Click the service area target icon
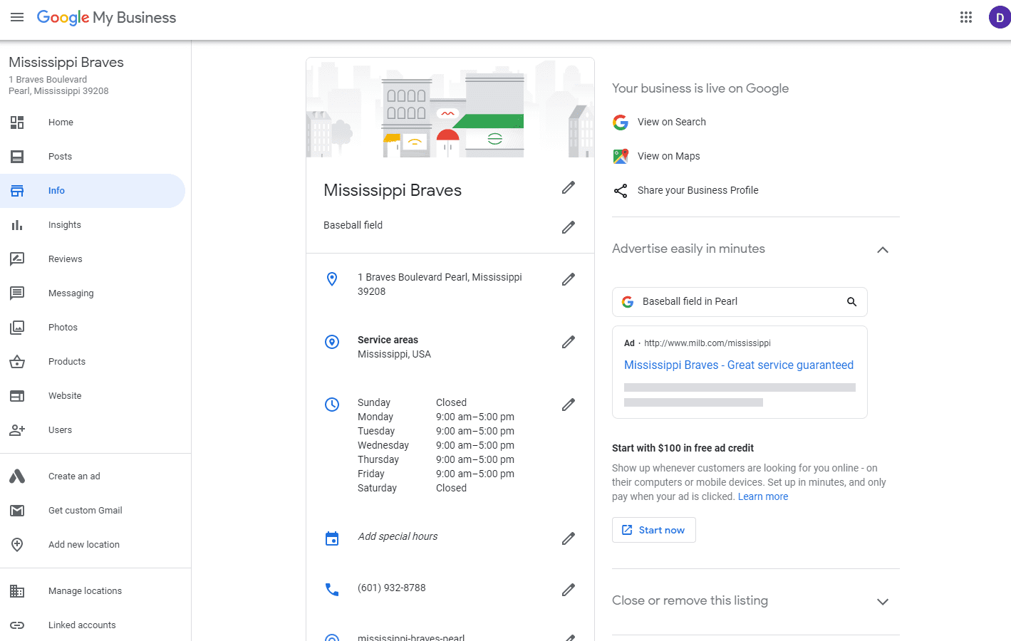 [x=332, y=342]
